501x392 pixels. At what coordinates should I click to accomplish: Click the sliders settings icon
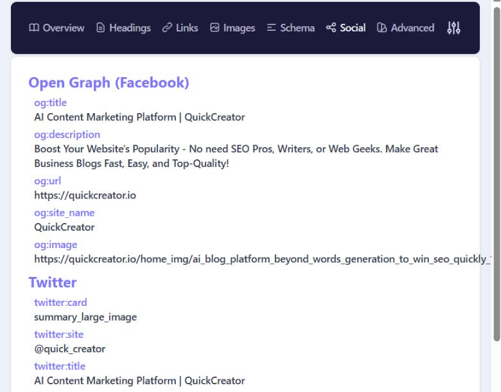point(453,28)
